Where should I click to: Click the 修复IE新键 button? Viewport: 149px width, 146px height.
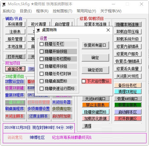[x=15, y=88]
